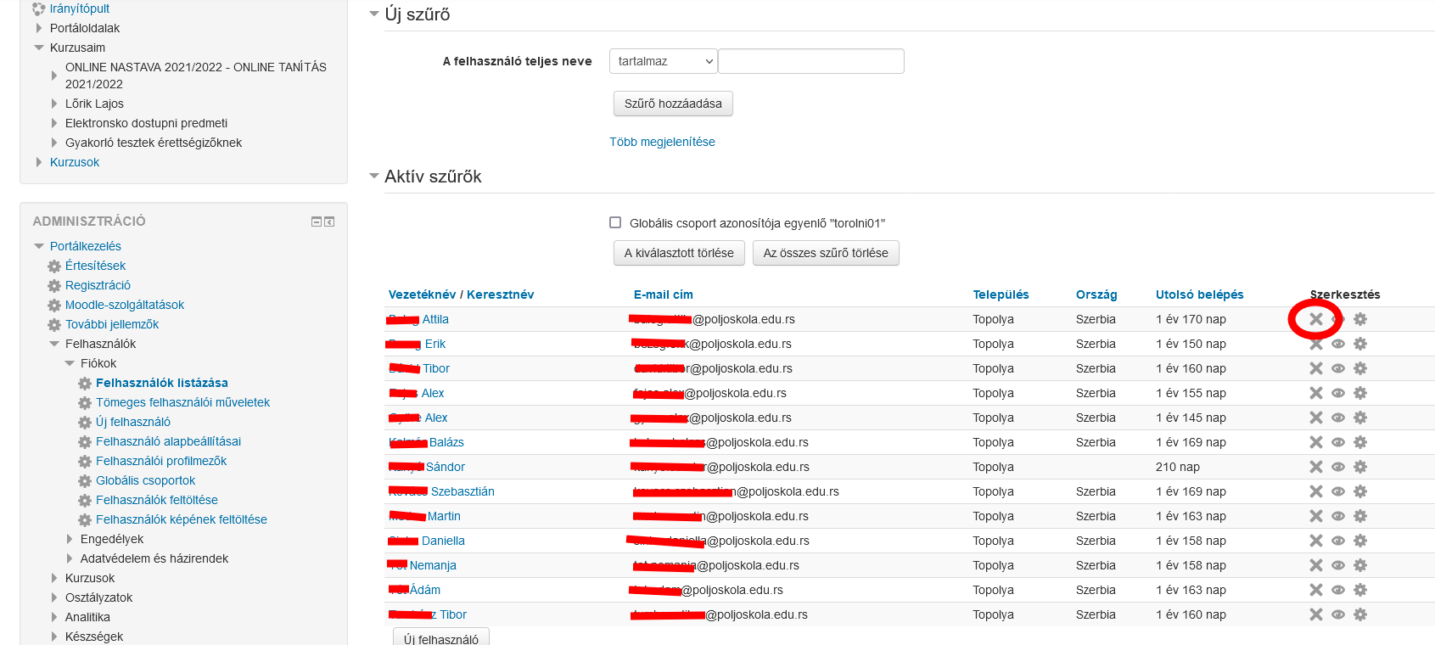Viewport: 1435px width, 645px height.
Task: Collapse the Új szűrő section
Action: [374, 14]
